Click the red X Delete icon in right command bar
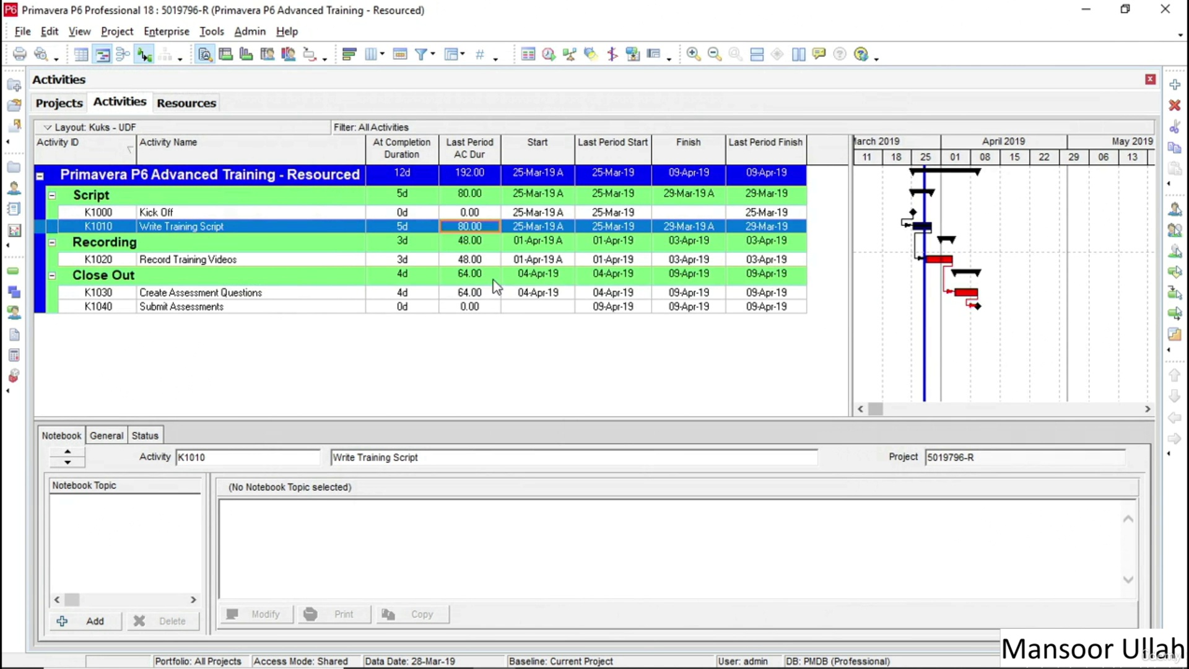Screen dimensions: 1189x669 click(1175, 106)
